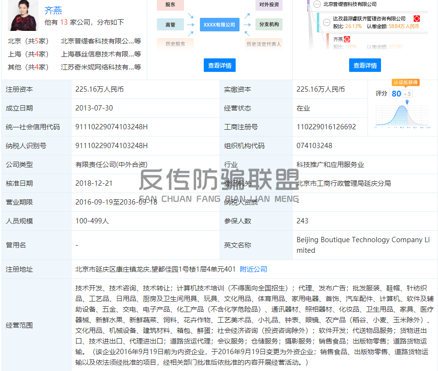Open the legal representative's profile photo
Viewport: 438px width, 371px height.
point(23,14)
